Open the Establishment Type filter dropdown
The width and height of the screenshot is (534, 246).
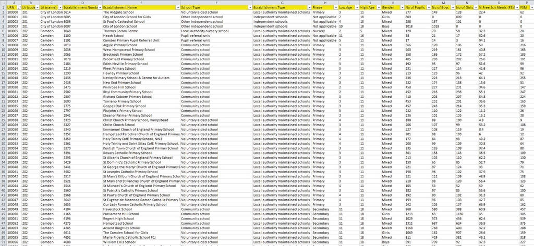309,7
